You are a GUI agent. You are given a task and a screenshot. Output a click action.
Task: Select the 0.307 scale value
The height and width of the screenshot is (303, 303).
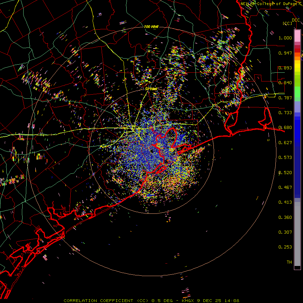285,232
